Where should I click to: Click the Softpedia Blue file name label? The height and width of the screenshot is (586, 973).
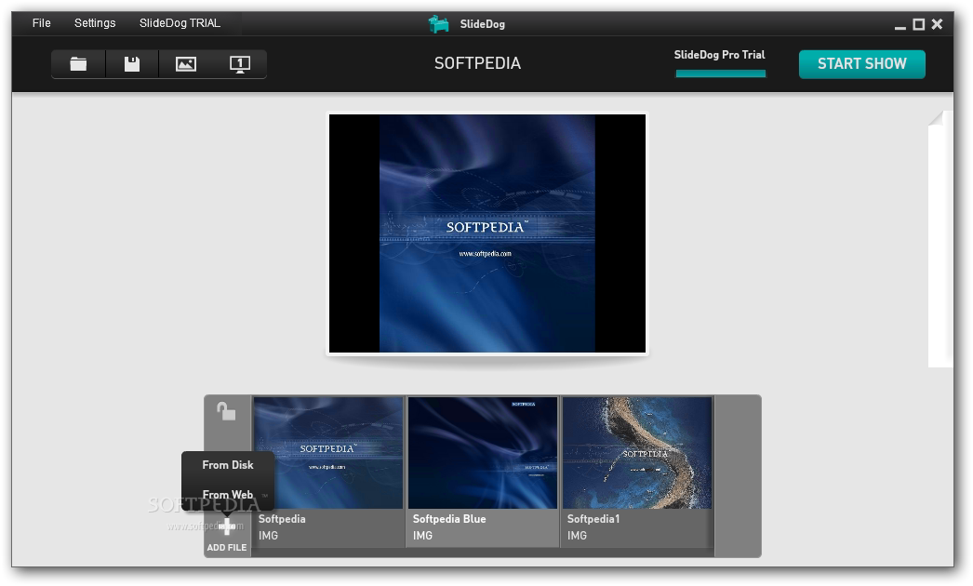tap(449, 519)
